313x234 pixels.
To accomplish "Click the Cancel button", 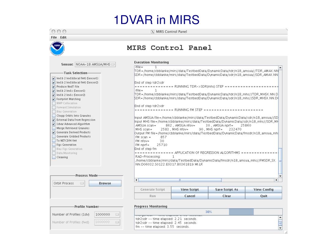I will point(190,196).
